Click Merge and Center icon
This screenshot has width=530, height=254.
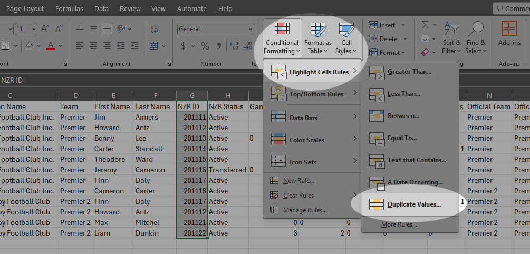154,45
